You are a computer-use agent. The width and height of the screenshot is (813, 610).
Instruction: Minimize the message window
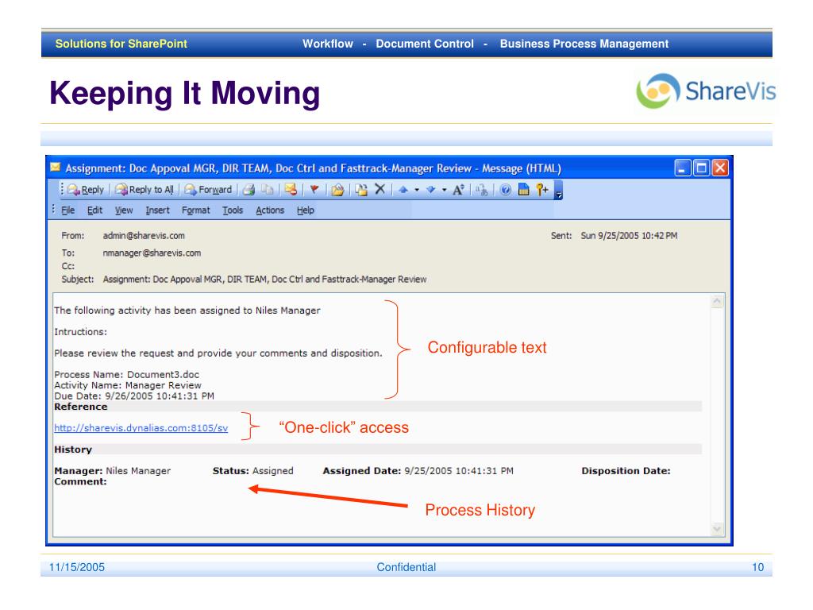point(682,168)
